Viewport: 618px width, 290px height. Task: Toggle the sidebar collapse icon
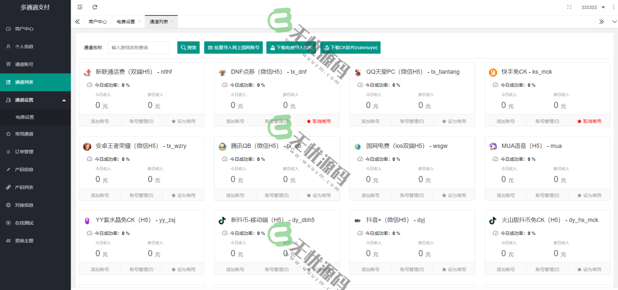coord(80,7)
